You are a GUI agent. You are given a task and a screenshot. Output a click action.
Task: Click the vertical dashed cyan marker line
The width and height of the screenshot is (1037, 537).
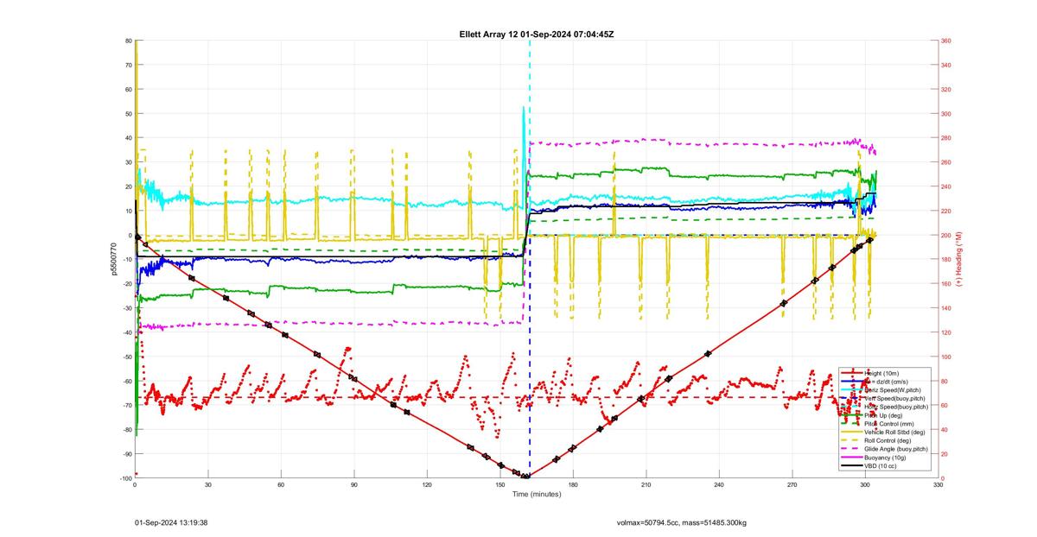530,138
